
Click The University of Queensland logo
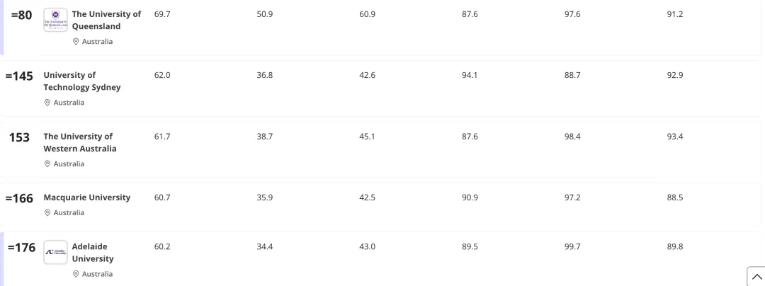[55, 21]
